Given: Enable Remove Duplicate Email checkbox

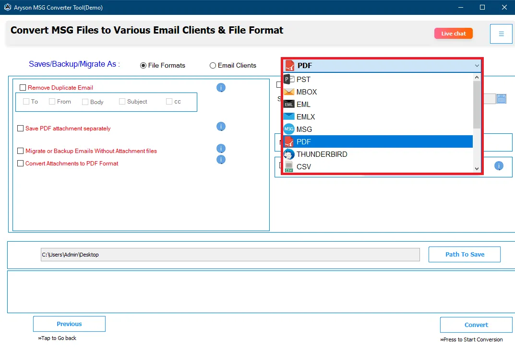Looking at the screenshot, I should tap(23, 88).
